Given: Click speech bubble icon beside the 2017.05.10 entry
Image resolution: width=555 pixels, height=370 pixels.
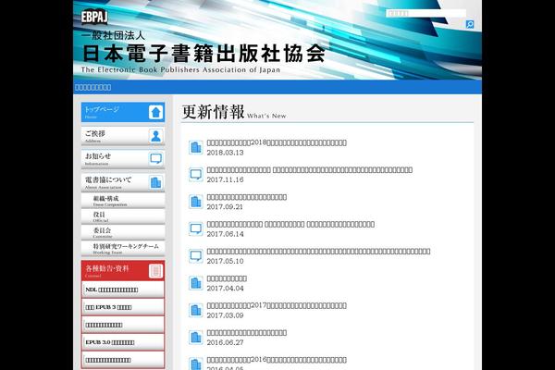Looking at the screenshot, I should (196, 255).
